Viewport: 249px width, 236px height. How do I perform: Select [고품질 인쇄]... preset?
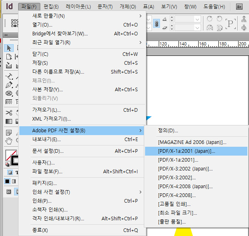[196, 204]
